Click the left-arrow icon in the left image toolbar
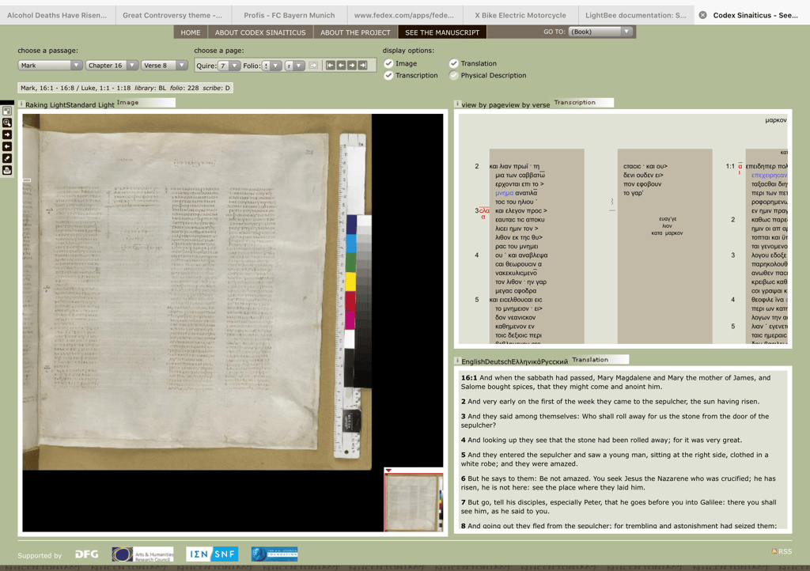Viewport: 810px width, 571px height. click(6, 146)
